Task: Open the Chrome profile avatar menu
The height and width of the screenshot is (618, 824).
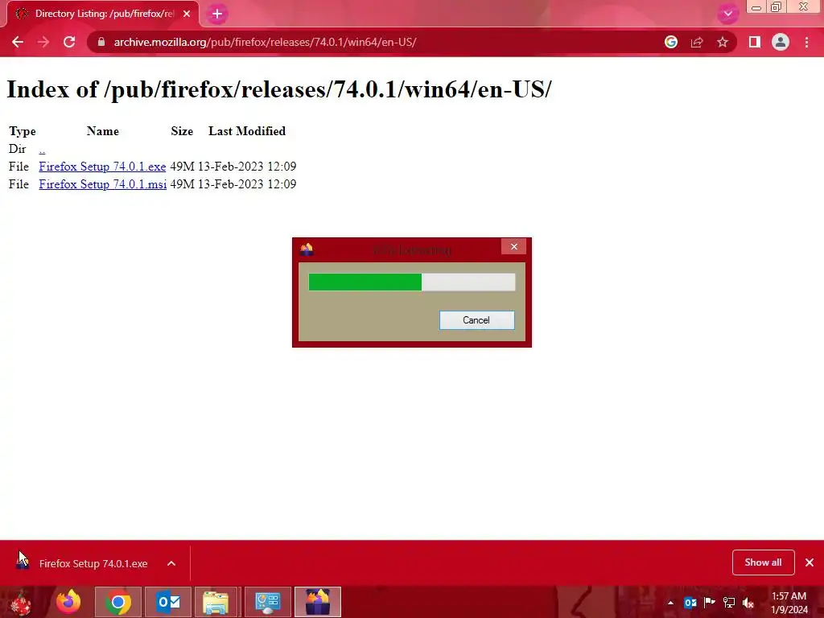Action: coord(781,42)
